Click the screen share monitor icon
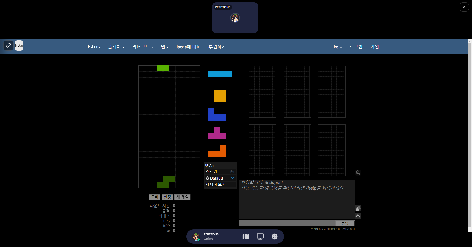The image size is (472, 247). (260, 236)
